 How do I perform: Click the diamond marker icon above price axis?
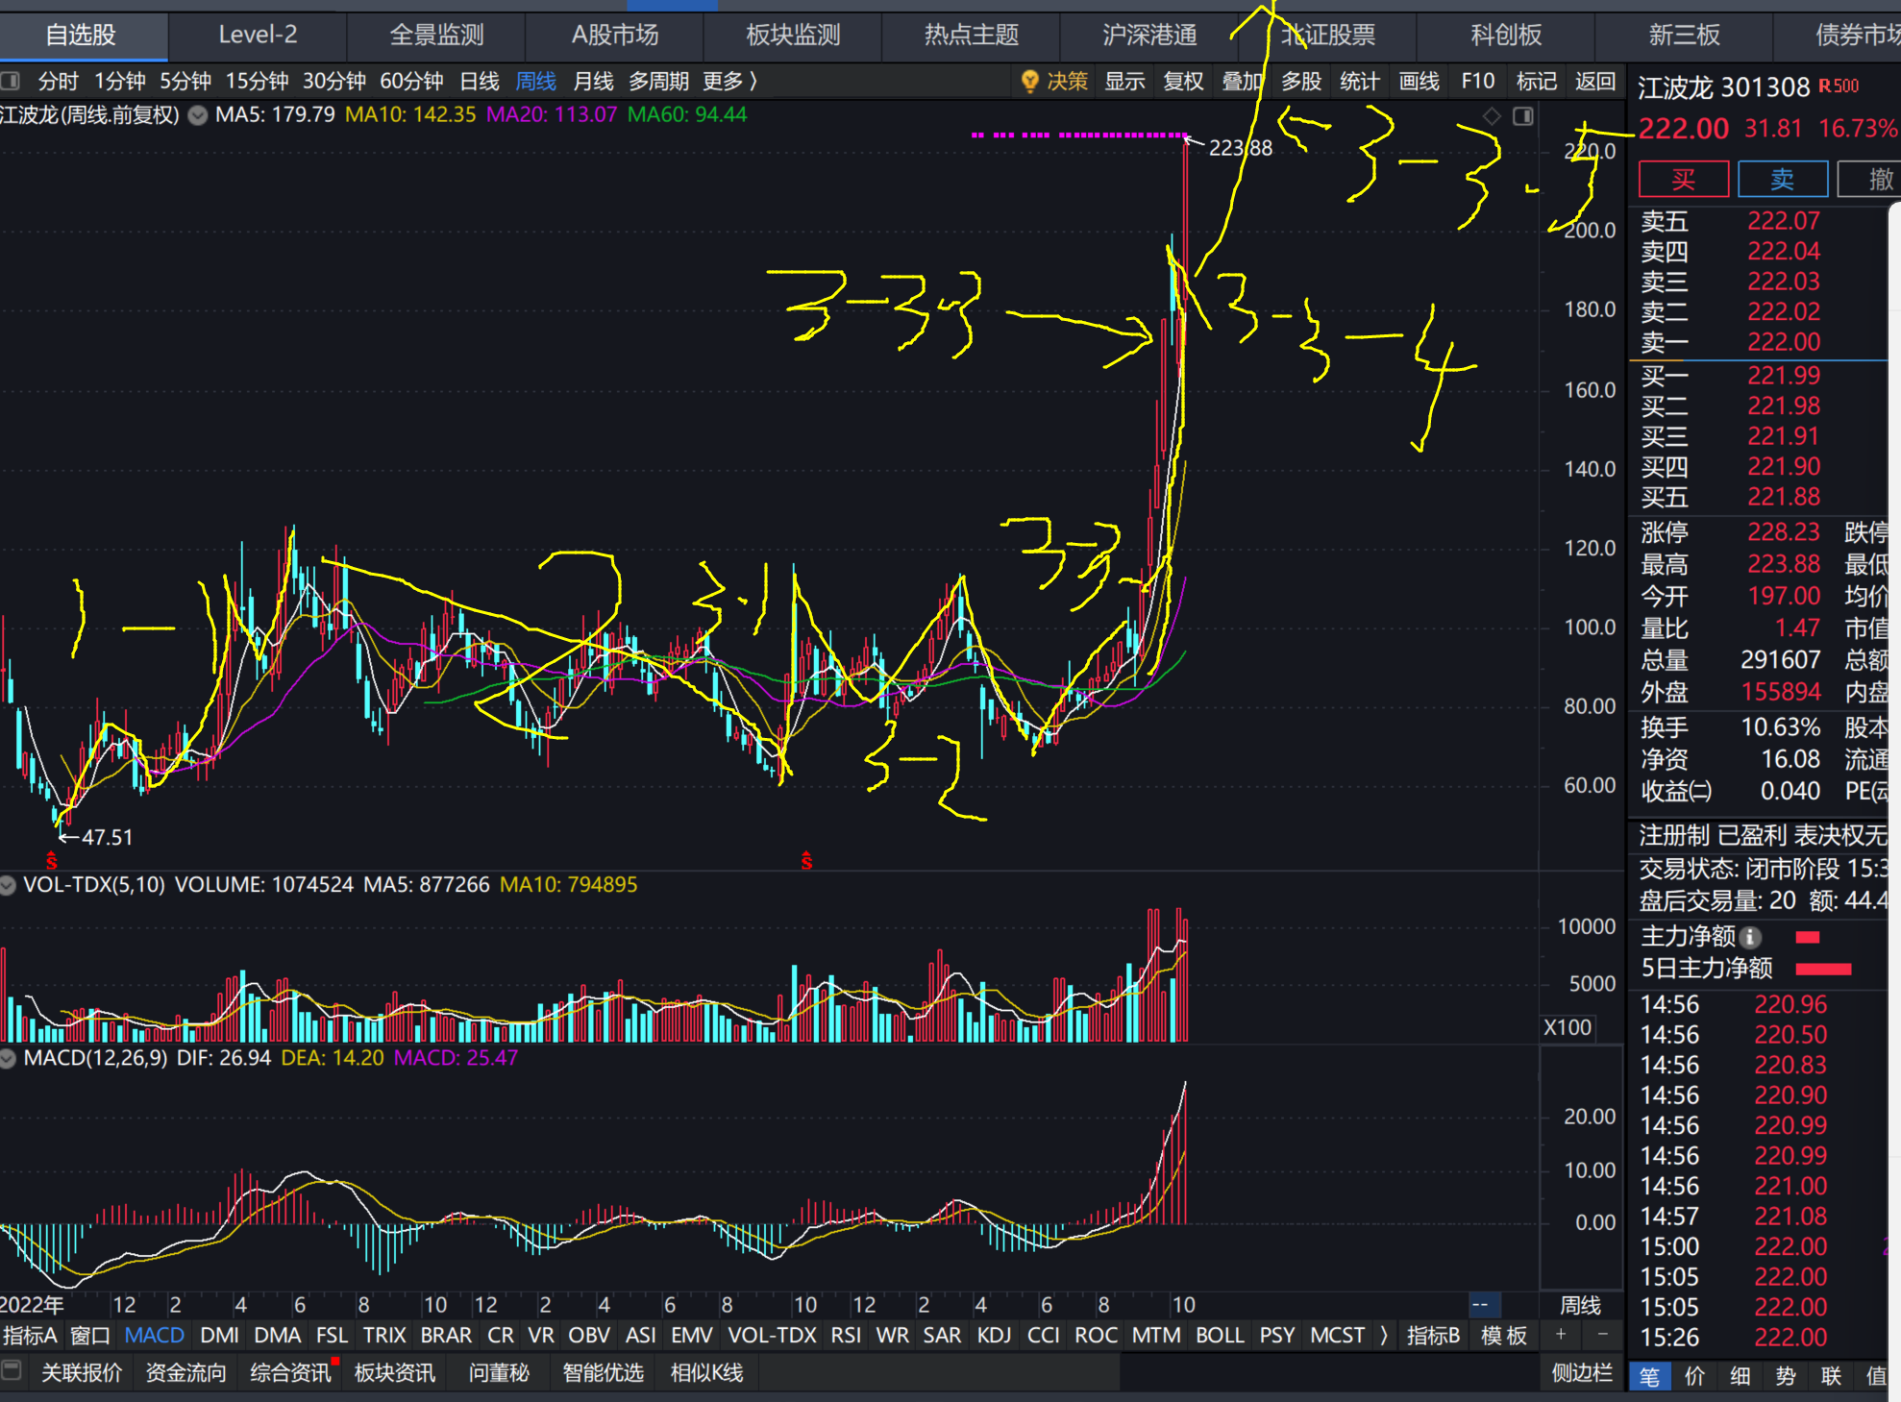click(1492, 116)
